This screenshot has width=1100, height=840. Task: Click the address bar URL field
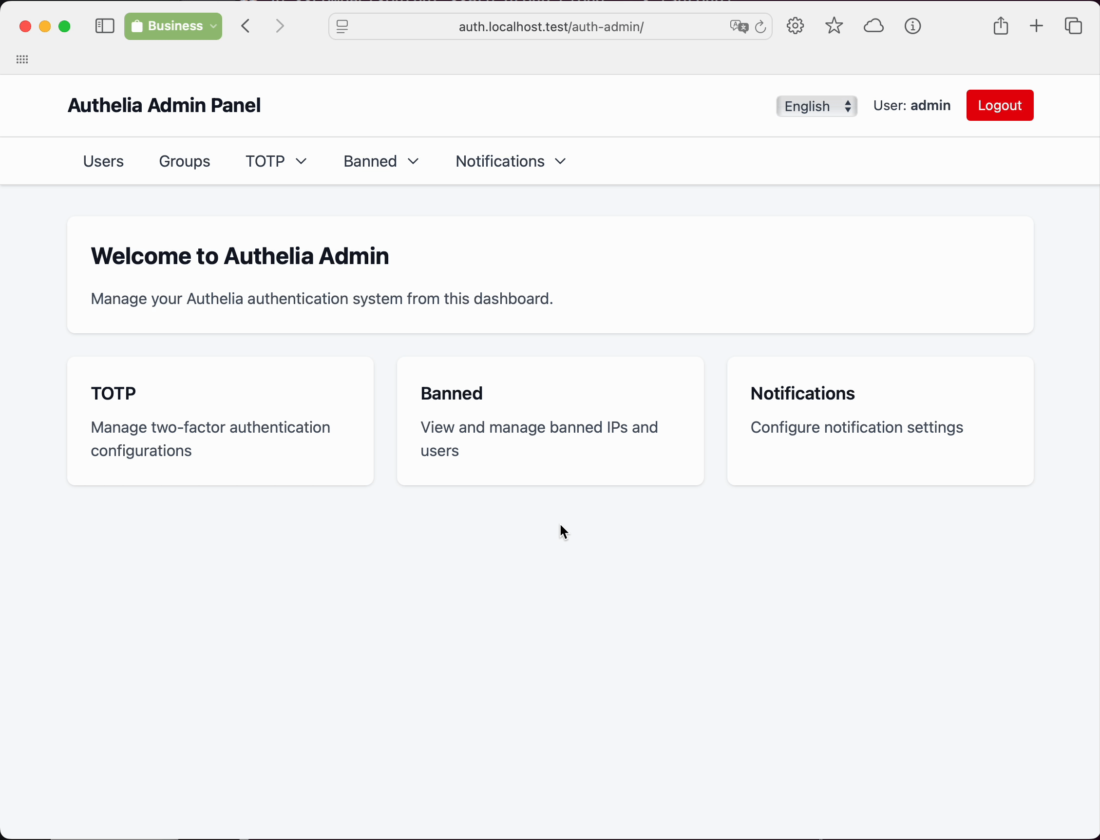pos(551,26)
